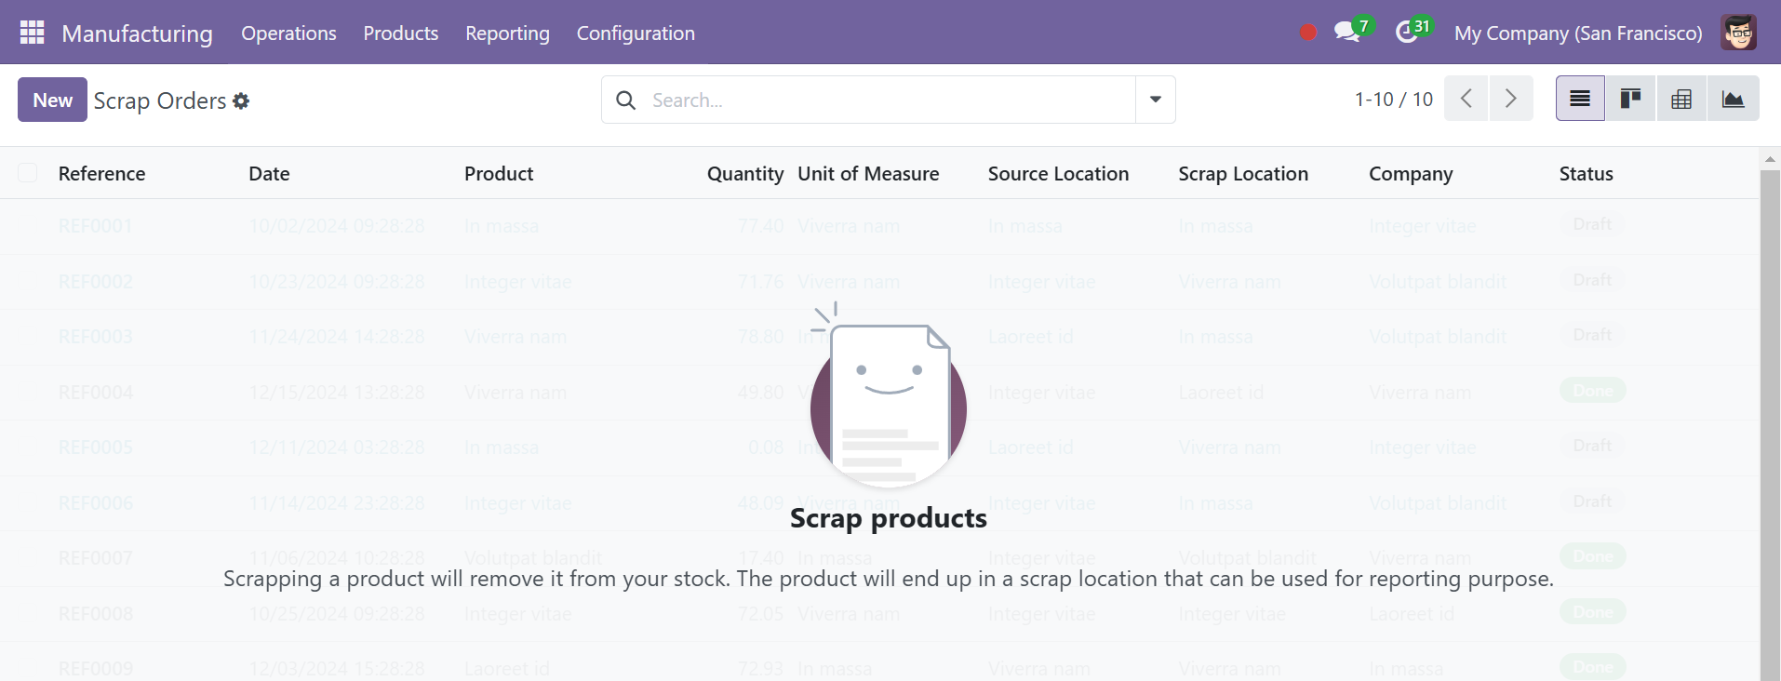
Task: Sort by the Reference column header
Action: (101, 174)
